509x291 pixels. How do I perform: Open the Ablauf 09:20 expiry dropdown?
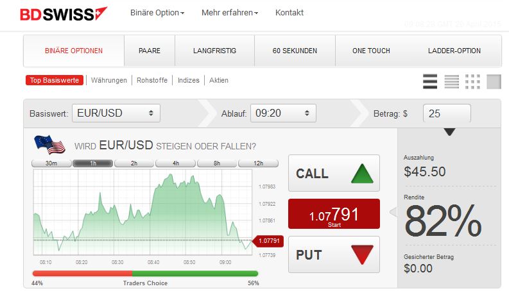coord(283,113)
